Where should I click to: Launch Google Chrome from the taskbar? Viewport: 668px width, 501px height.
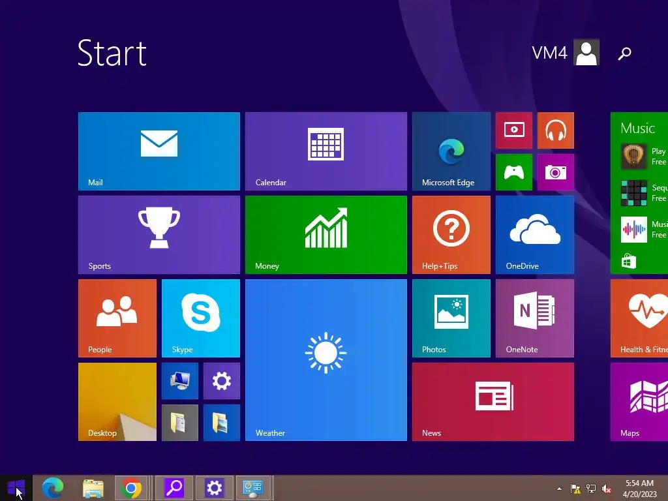(131, 488)
